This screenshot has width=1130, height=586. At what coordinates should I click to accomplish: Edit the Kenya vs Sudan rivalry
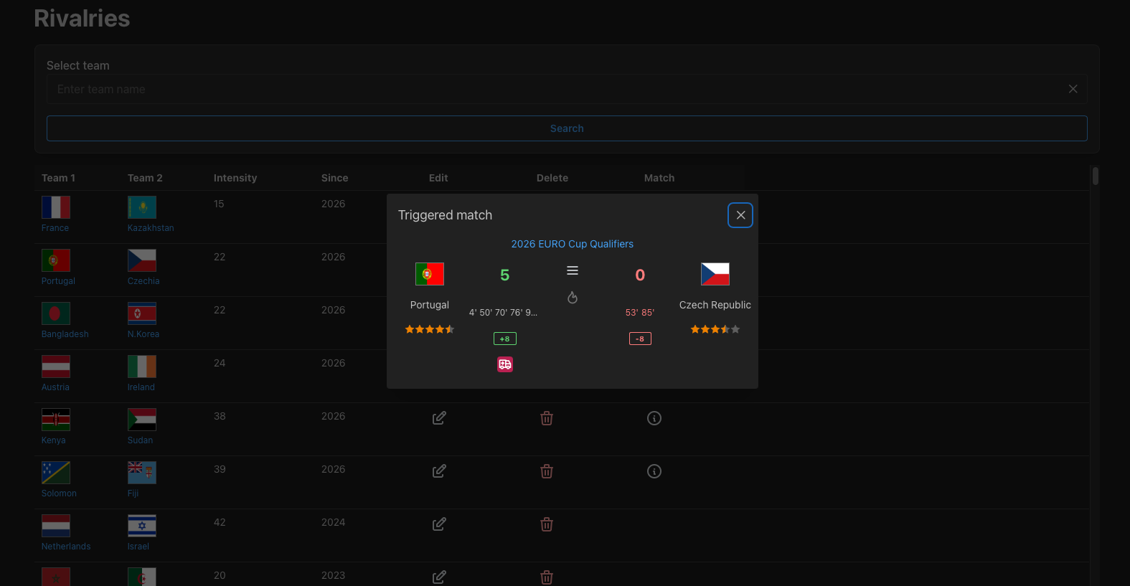coord(439,418)
